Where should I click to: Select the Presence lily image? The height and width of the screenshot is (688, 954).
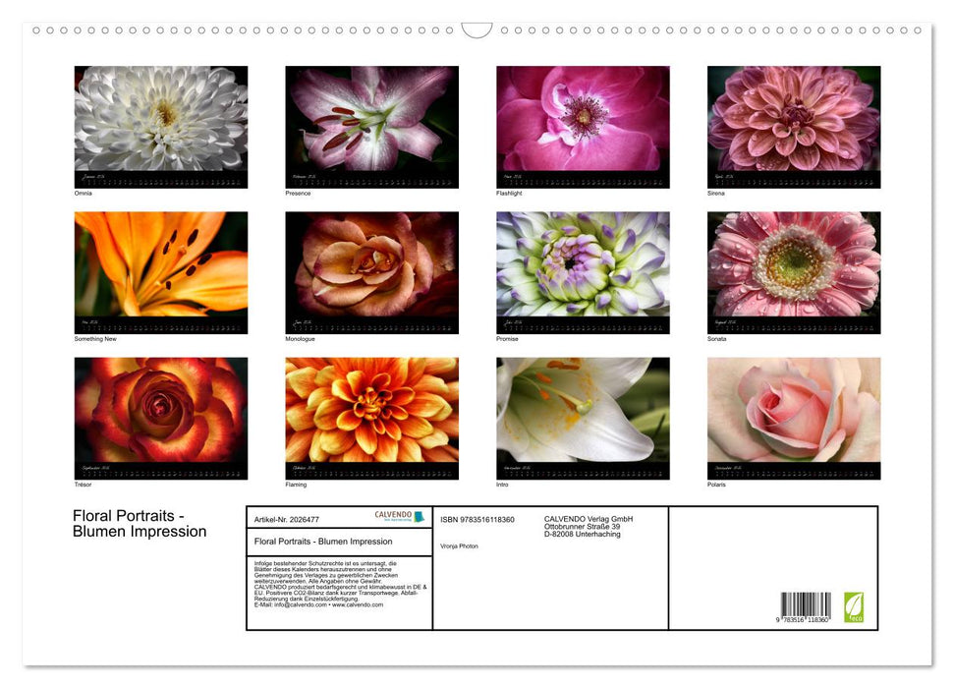[371, 125]
